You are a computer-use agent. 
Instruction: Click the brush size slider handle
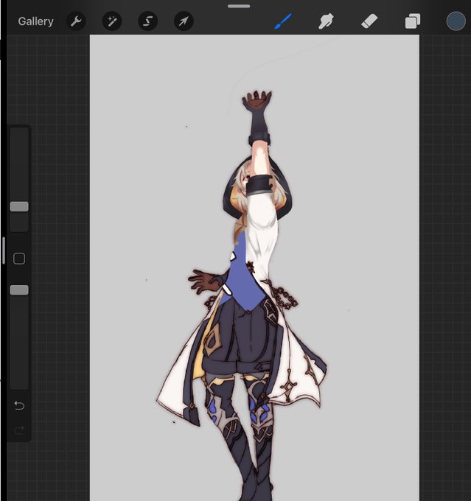tap(19, 206)
